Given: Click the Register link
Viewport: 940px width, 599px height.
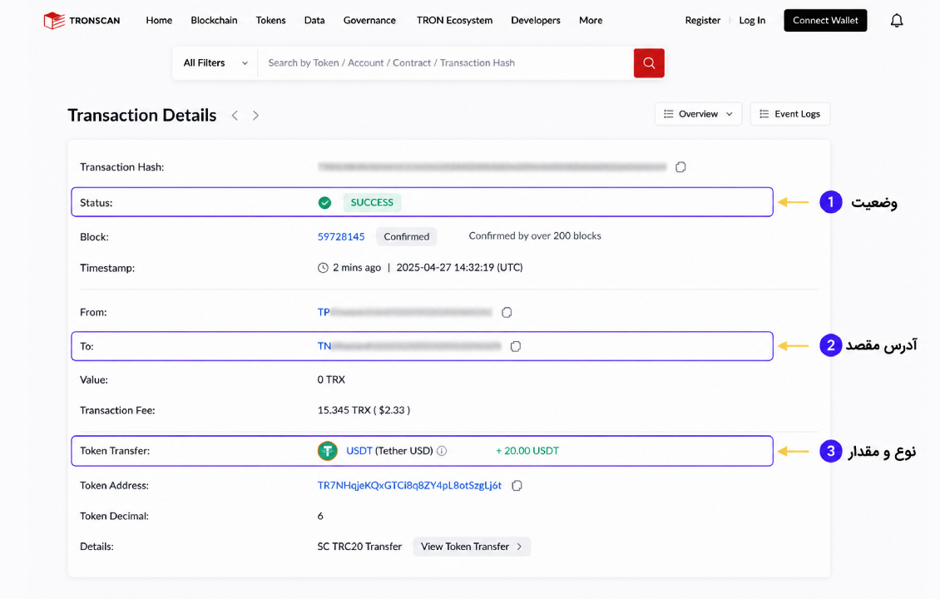Looking at the screenshot, I should 703,21.
